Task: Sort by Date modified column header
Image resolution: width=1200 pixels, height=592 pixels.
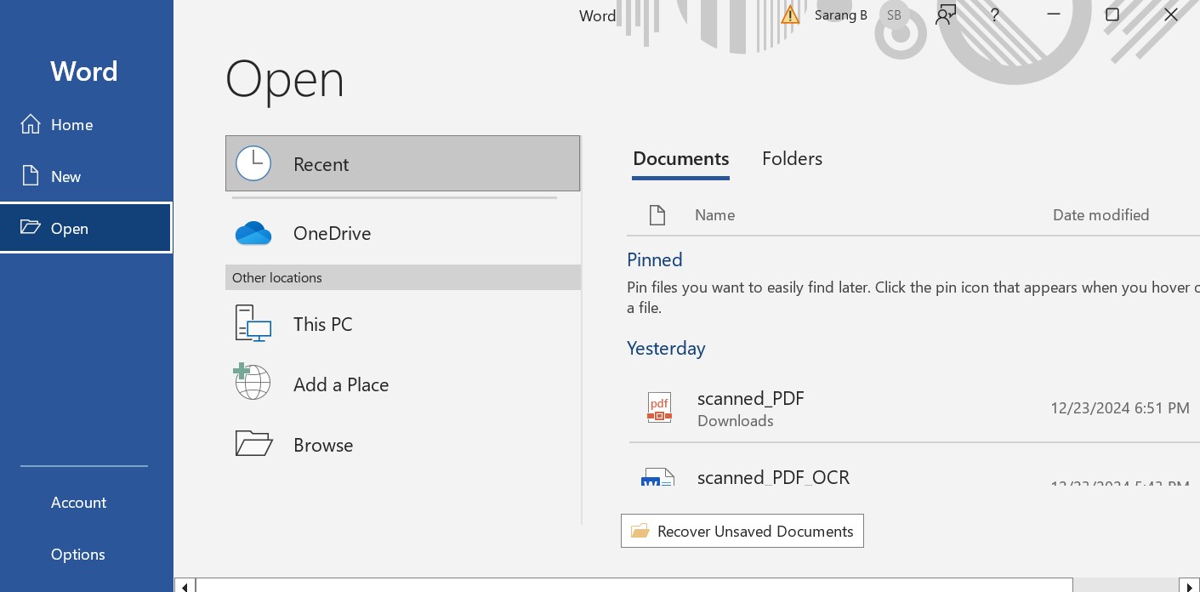Action: click(x=1100, y=215)
